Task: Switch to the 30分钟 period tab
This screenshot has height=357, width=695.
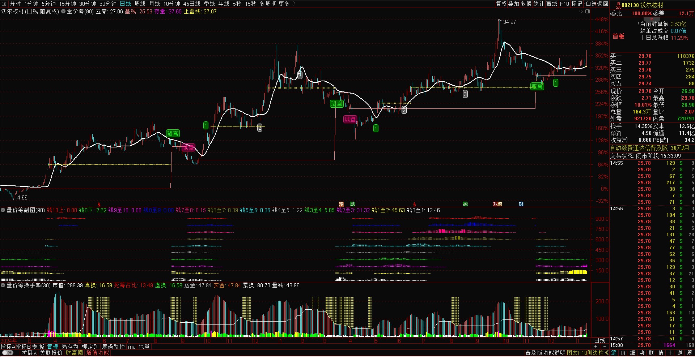Action: coord(88,4)
